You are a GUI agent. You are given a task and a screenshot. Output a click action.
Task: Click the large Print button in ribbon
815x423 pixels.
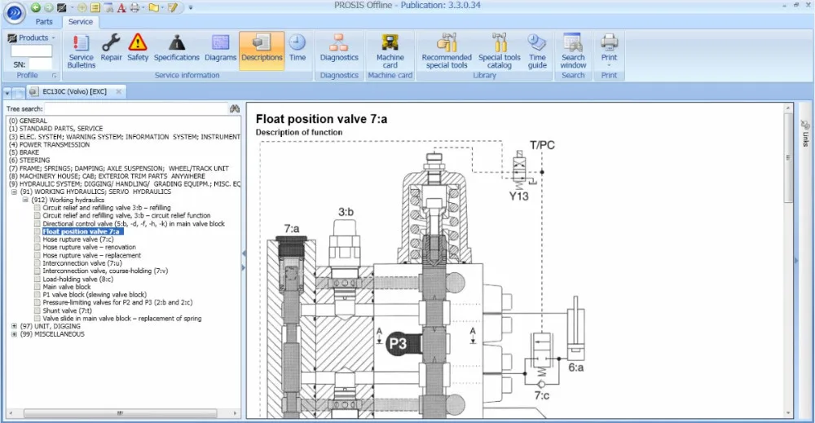click(x=609, y=51)
